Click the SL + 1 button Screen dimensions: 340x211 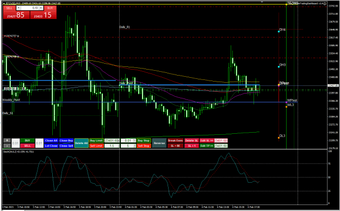(x=191, y=146)
